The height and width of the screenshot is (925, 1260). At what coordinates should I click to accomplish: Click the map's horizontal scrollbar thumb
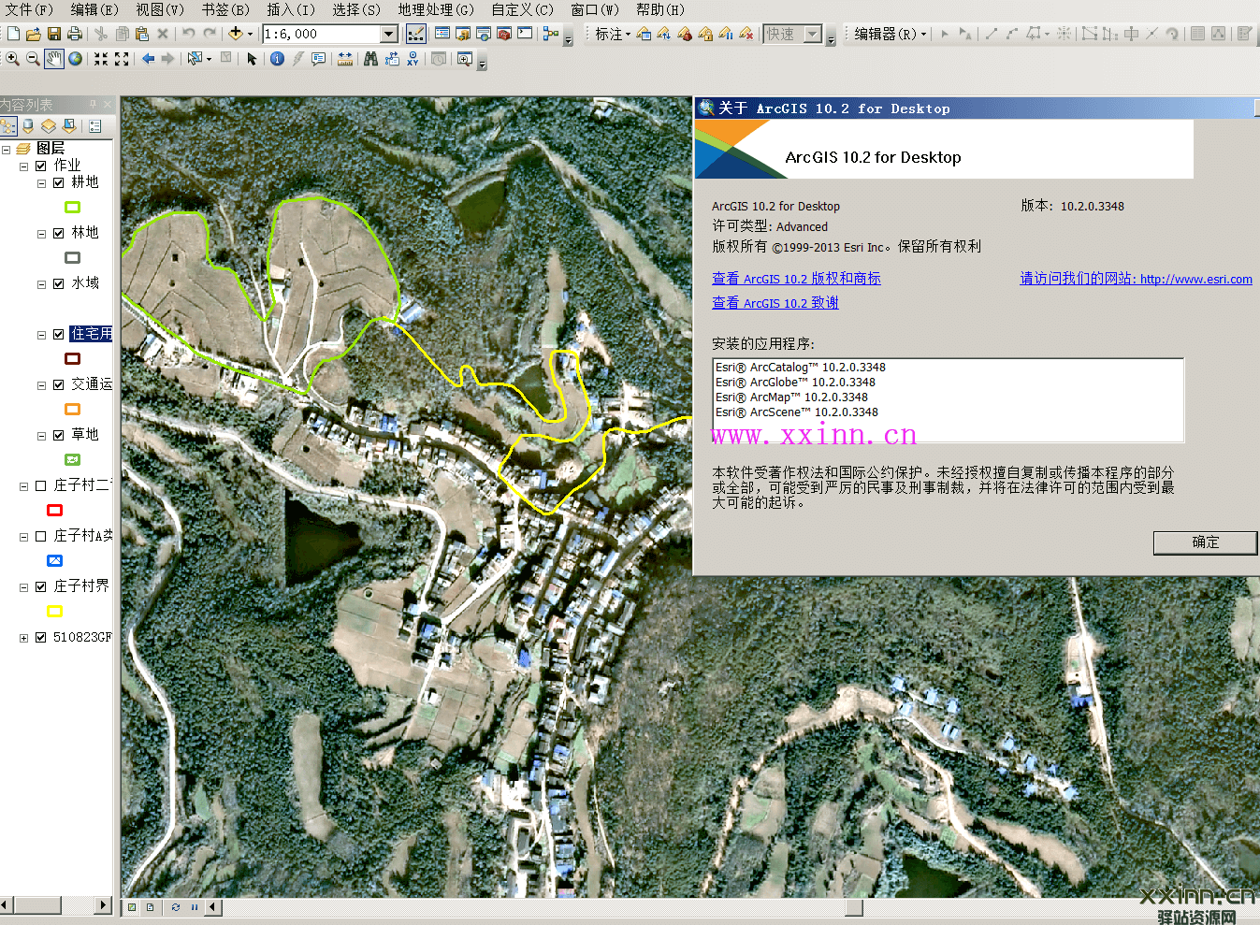click(853, 907)
